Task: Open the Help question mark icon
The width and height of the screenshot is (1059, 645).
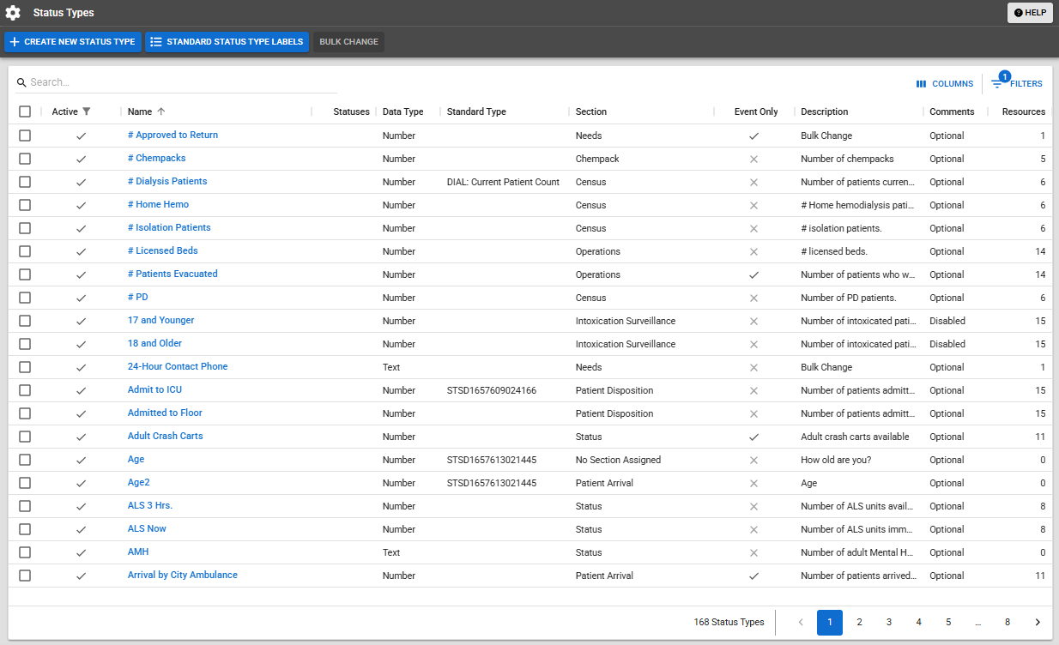Action: [1020, 12]
